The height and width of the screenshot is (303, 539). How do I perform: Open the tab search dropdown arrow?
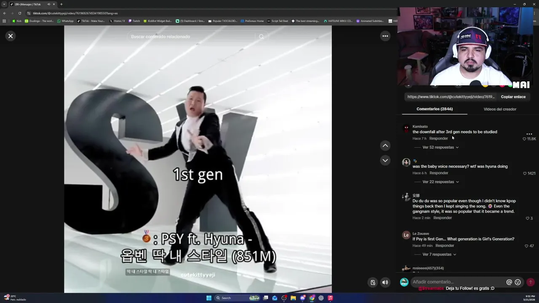(4, 4)
